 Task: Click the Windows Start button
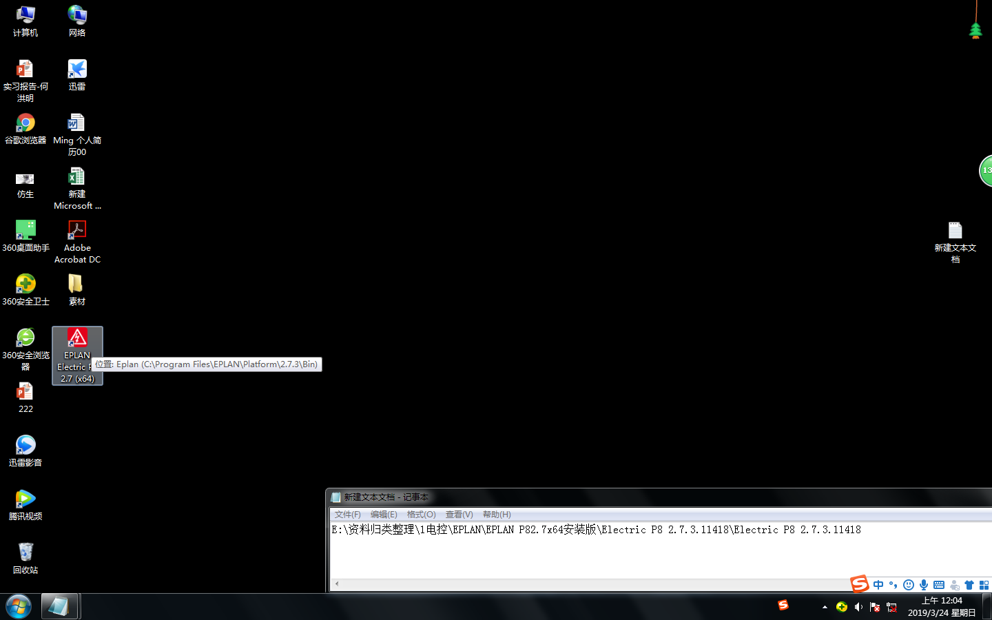pyautogui.click(x=19, y=607)
